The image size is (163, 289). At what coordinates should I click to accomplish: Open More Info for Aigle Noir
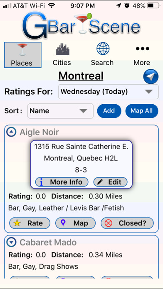point(62,182)
